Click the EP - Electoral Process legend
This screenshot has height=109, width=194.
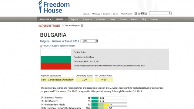coord(52,97)
